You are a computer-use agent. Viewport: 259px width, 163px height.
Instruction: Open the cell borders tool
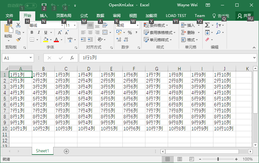point(32,40)
